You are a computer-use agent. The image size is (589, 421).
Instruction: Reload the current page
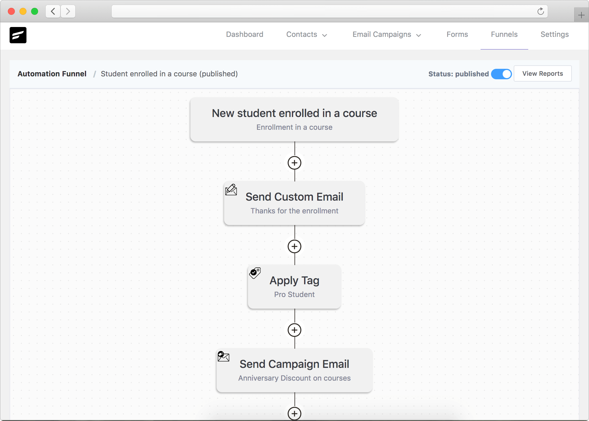point(540,11)
